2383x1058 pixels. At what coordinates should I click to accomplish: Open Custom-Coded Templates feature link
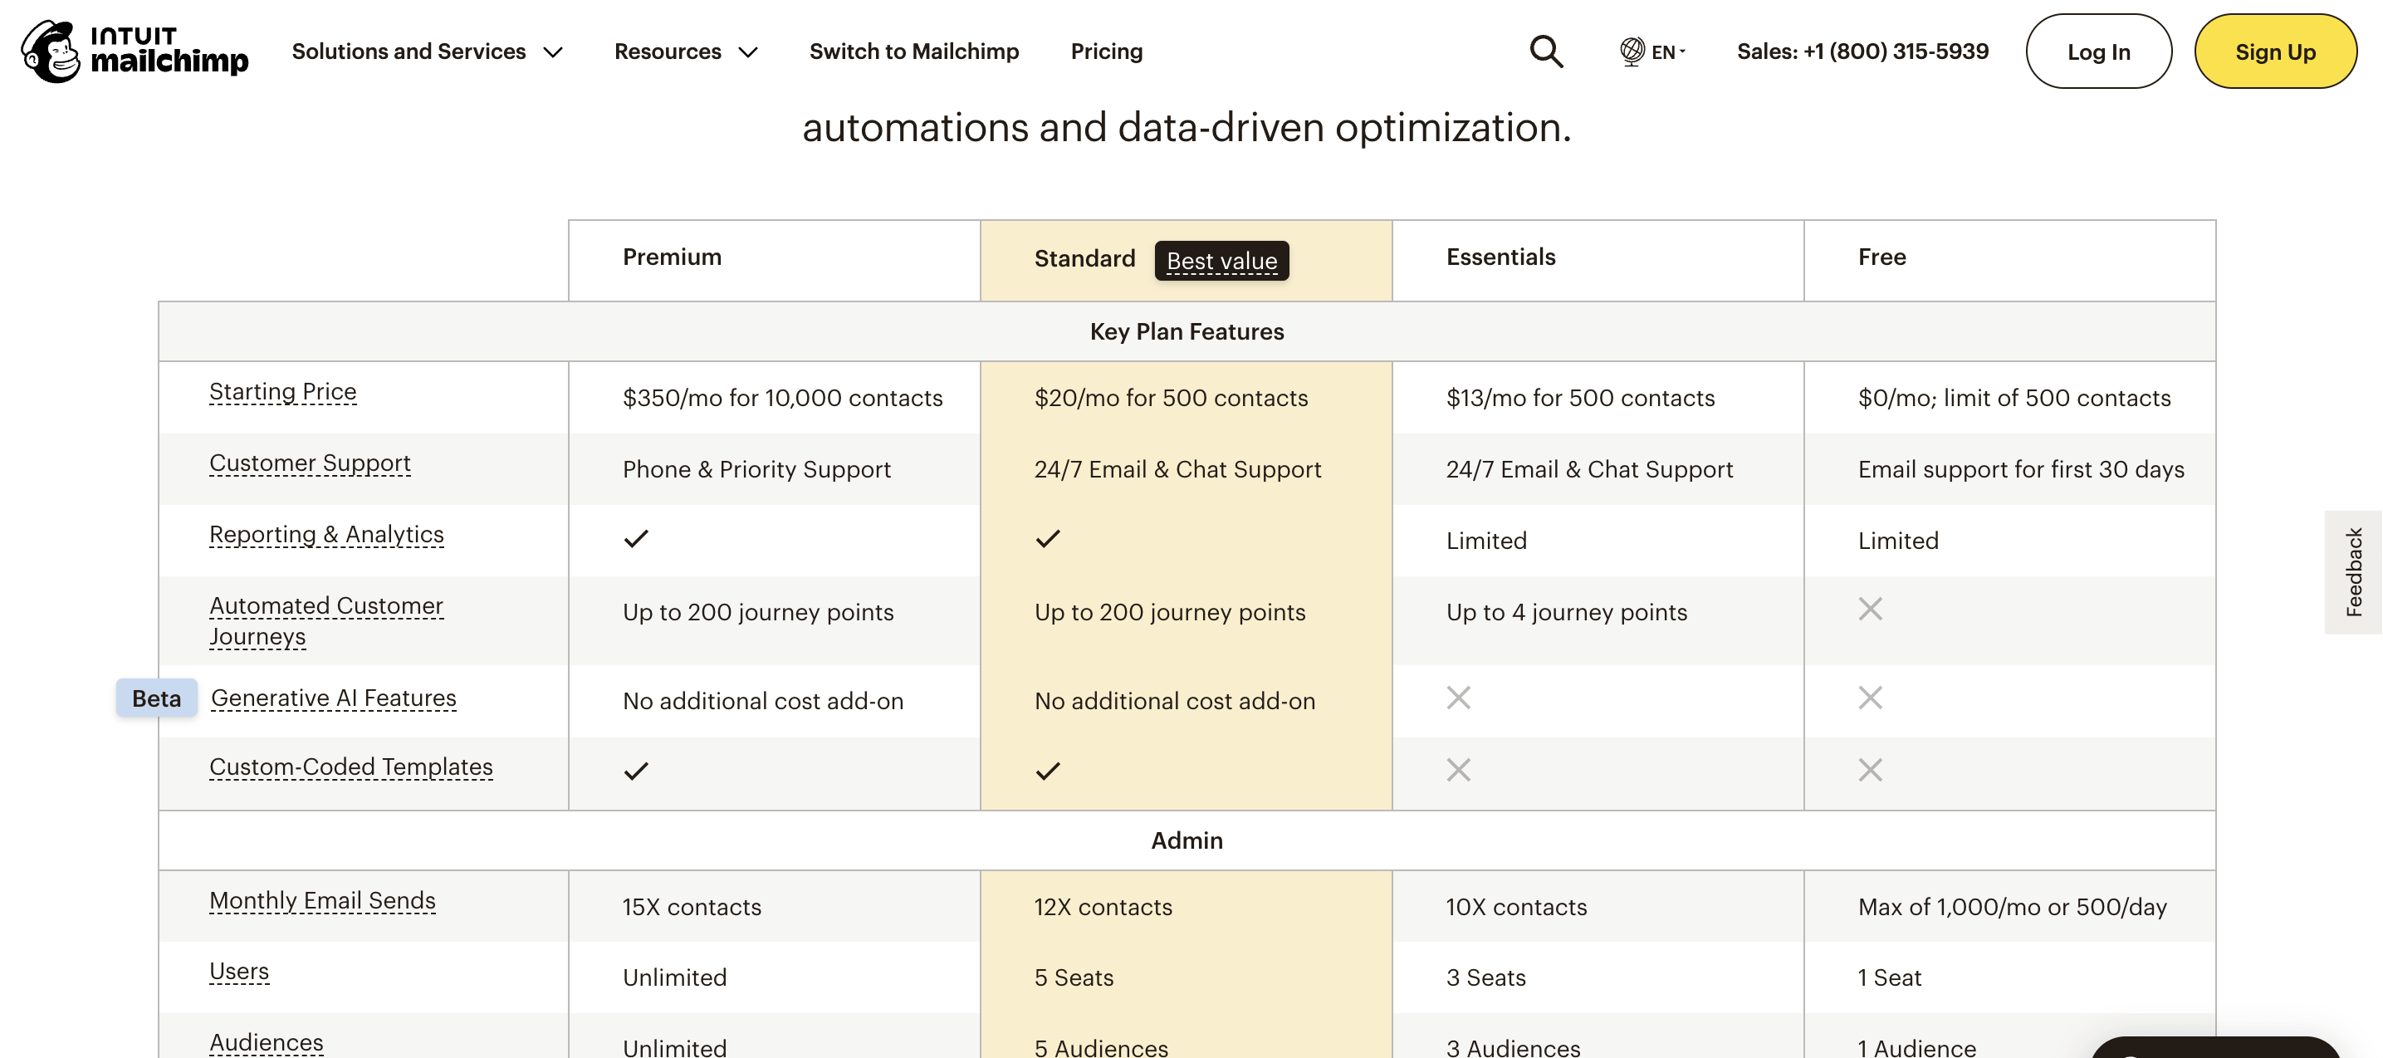pyautogui.click(x=351, y=767)
